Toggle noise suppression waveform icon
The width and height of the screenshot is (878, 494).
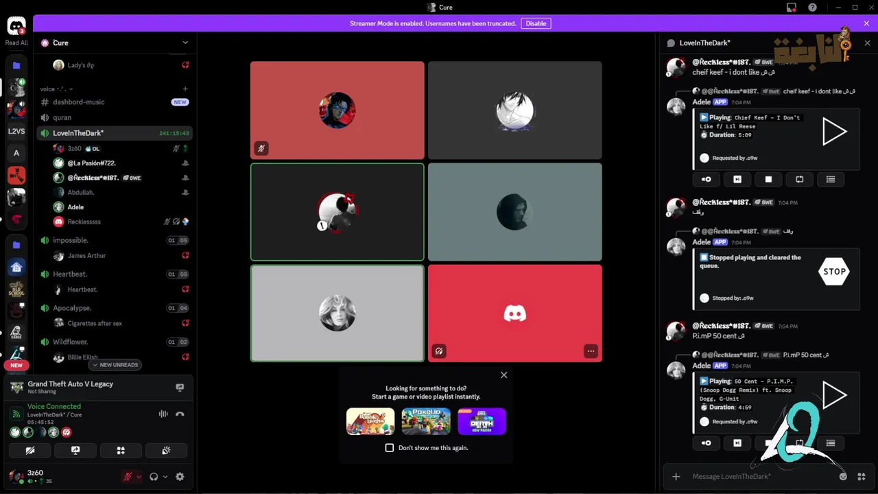(x=163, y=414)
